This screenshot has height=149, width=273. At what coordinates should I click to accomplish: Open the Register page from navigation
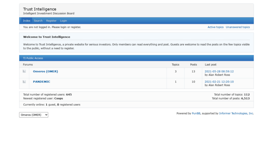51,20
